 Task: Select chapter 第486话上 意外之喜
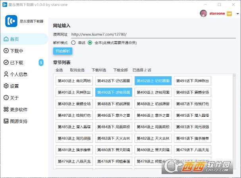tap(153, 115)
